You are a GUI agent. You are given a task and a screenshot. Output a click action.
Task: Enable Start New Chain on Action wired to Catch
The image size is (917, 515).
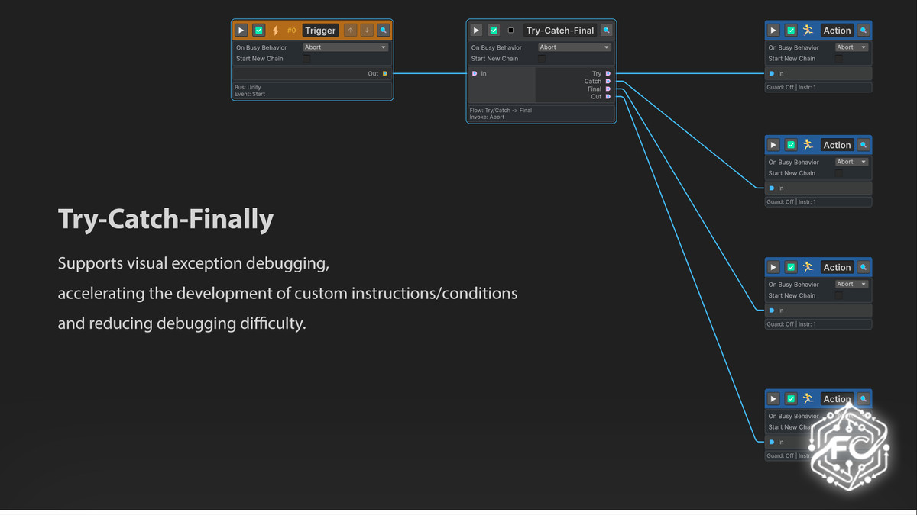pyautogui.click(x=839, y=172)
